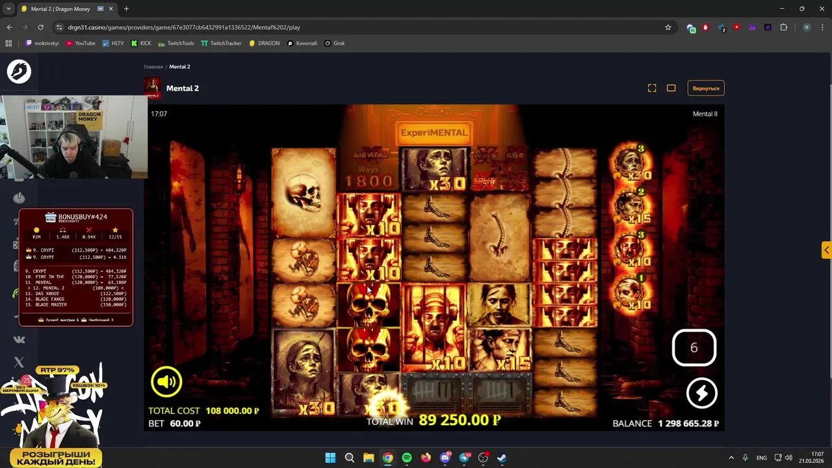832x468 pixels.
Task: Open volume control in system tray
Action: [790, 458]
